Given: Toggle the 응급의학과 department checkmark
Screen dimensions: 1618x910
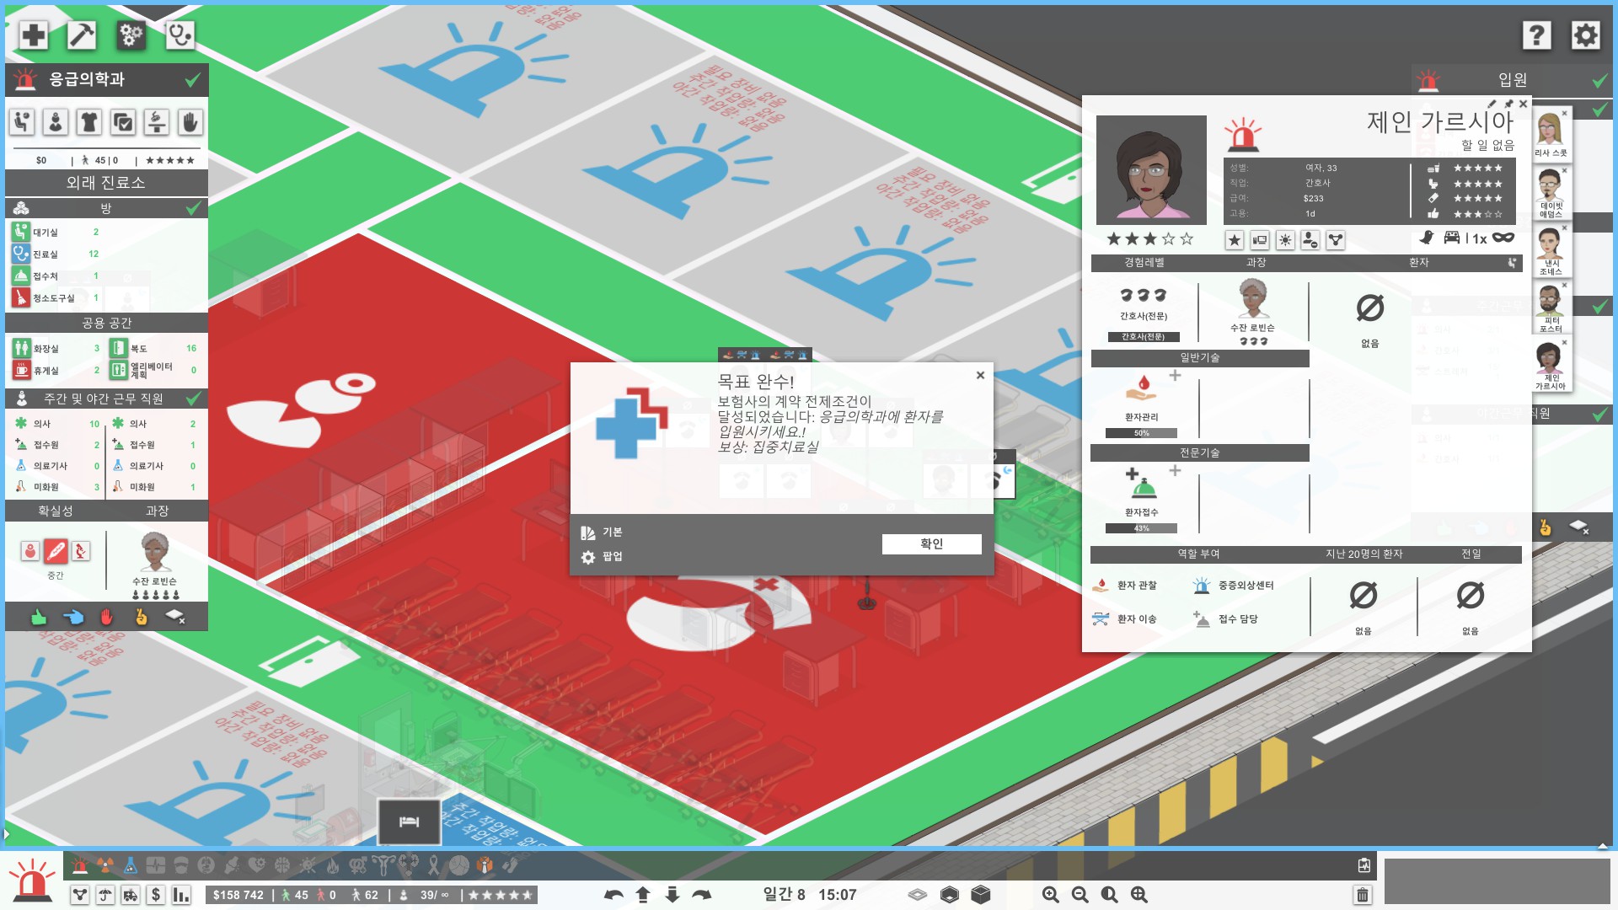Looking at the screenshot, I should point(193,79).
